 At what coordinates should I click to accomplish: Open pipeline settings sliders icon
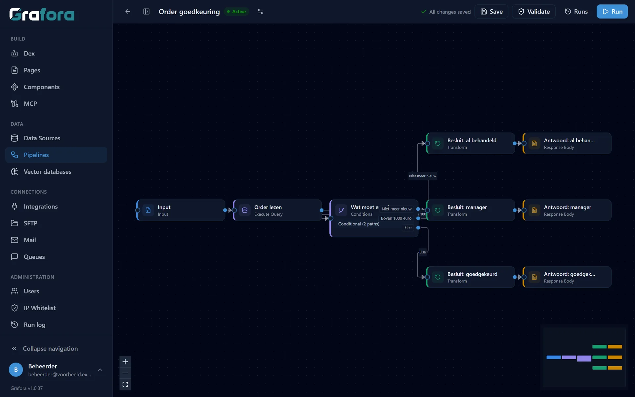(261, 12)
